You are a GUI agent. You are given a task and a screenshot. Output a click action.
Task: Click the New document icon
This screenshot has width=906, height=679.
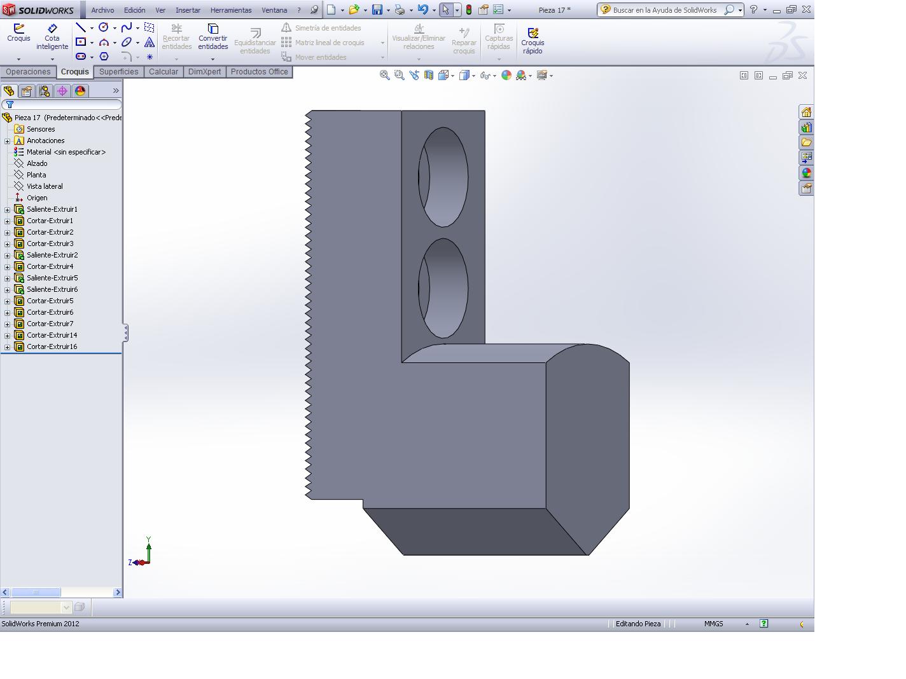(x=331, y=10)
